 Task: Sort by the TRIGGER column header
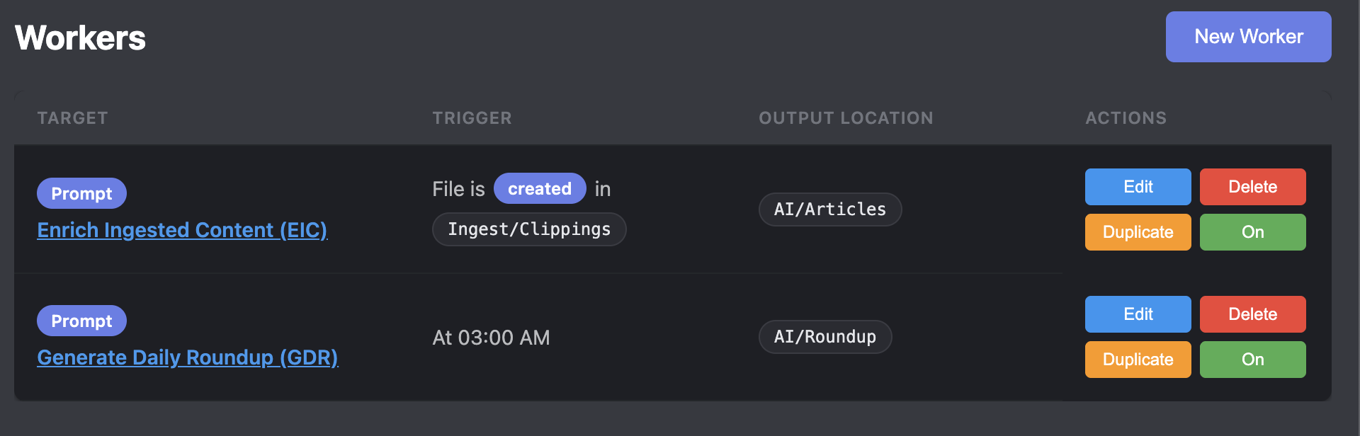pyautogui.click(x=472, y=117)
